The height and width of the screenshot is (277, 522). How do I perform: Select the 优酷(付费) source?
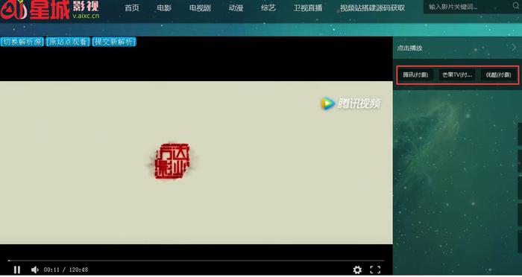[x=498, y=74]
